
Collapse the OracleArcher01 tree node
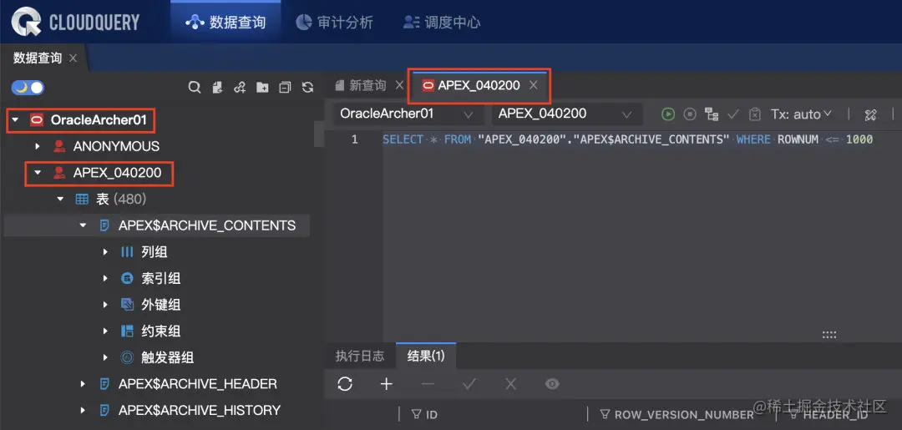16,120
